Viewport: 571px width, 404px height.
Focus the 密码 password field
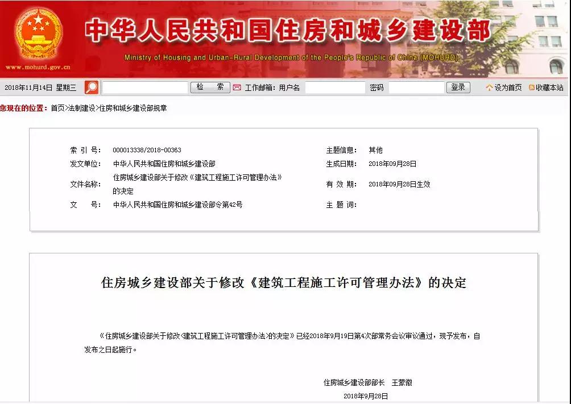[x=416, y=88]
